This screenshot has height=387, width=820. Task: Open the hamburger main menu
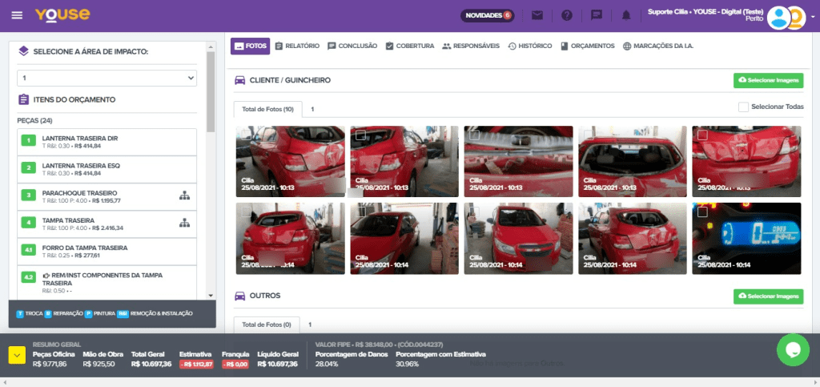[18, 15]
